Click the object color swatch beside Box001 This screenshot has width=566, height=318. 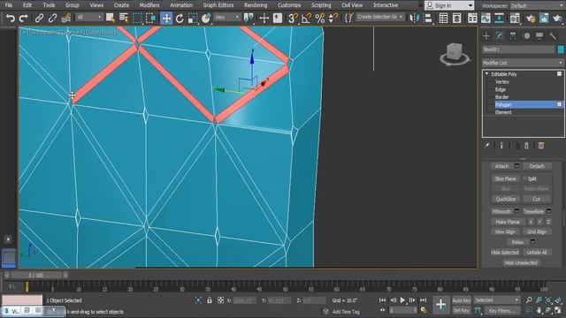click(x=561, y=49)
